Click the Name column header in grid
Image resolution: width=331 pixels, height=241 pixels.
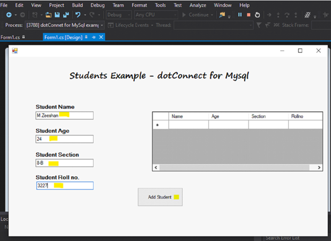[x=188, y=116]
